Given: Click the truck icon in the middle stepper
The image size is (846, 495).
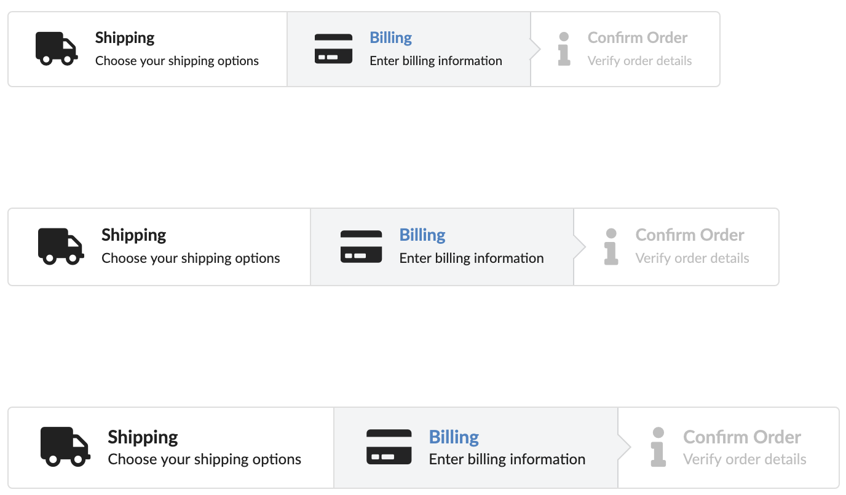Looking at the screenshot, I should click(61, 246).
